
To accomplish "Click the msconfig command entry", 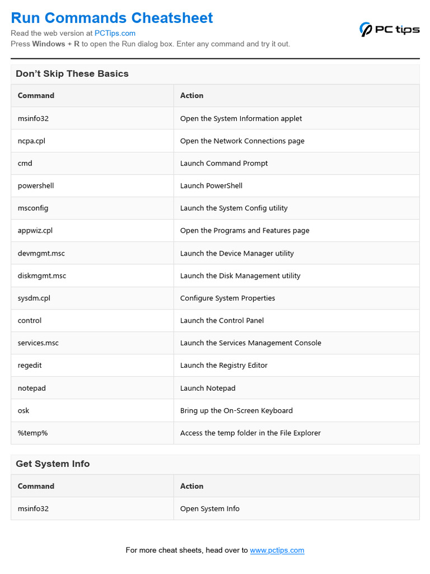I will 33,209.
